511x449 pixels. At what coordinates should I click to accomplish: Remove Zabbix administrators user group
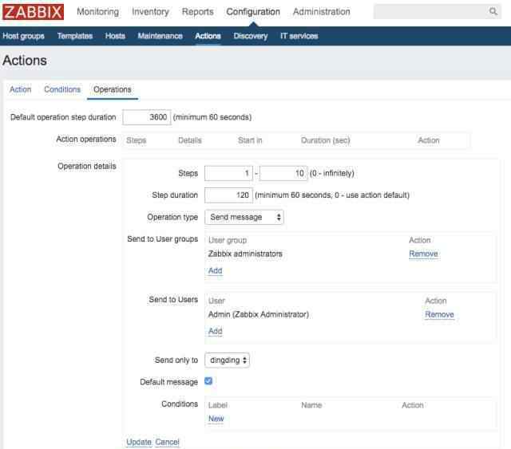[x=423, y=254]
